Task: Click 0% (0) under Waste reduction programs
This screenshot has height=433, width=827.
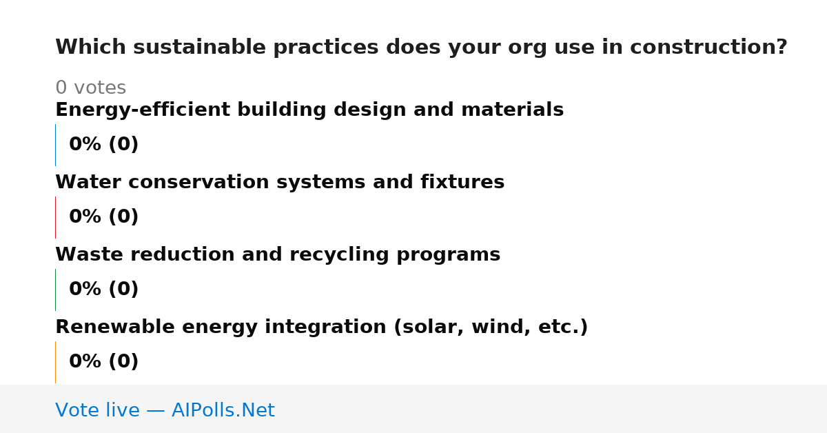Action: 104,290
